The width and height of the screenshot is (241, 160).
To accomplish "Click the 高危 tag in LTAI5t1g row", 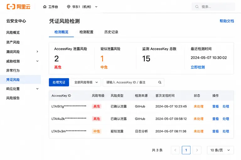I will (97, 107).
